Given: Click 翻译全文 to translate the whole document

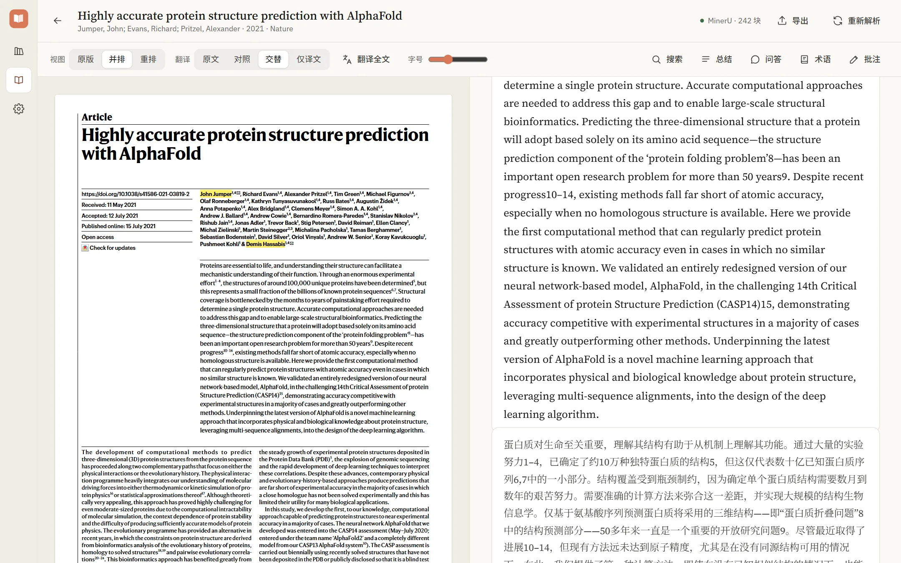Looking at the screenshot, I should click(366, 59).
